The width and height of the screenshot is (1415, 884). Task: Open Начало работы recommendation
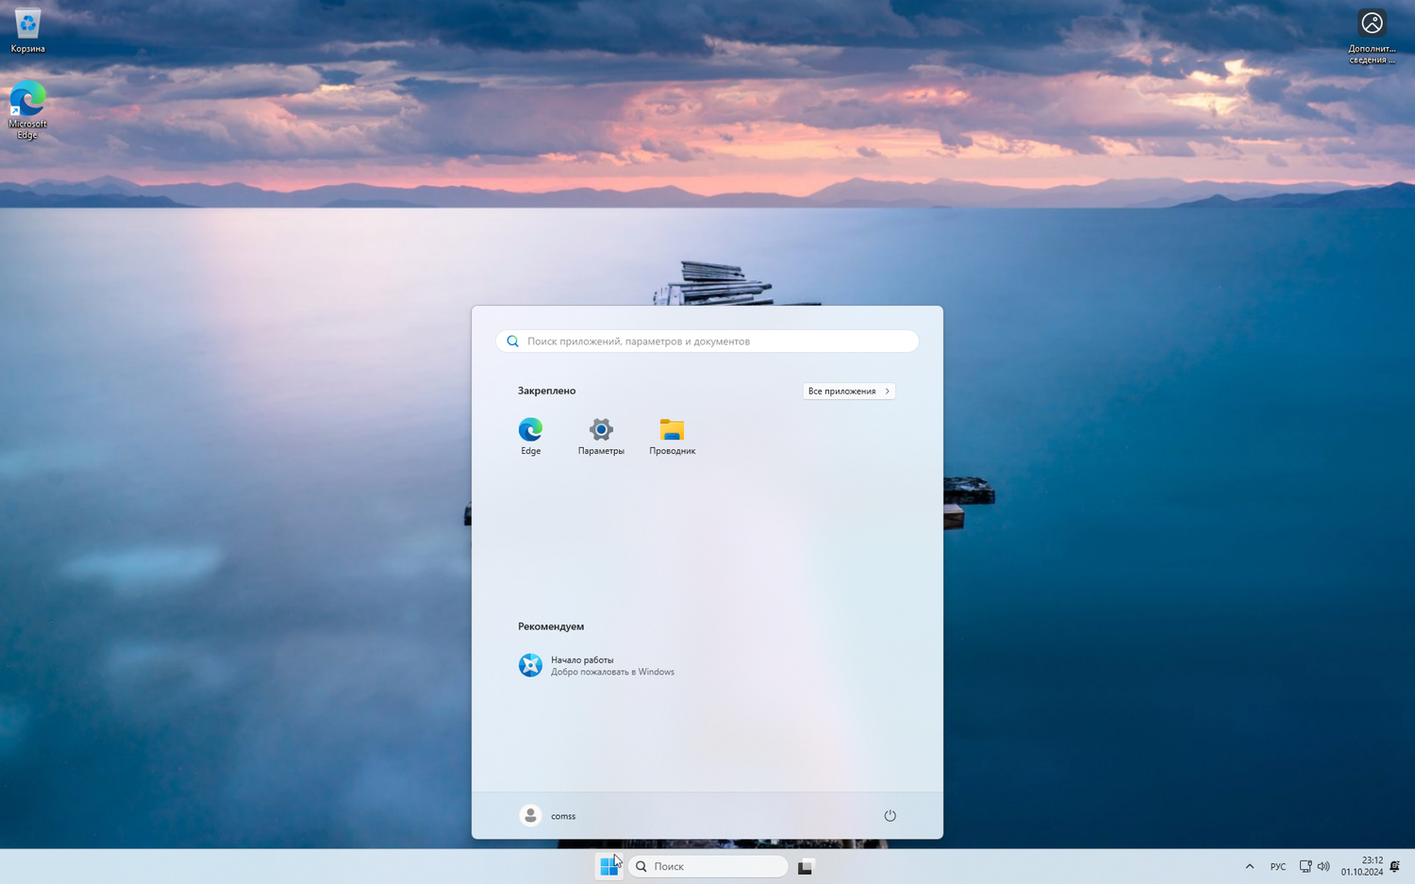click(x=597, y=665)
